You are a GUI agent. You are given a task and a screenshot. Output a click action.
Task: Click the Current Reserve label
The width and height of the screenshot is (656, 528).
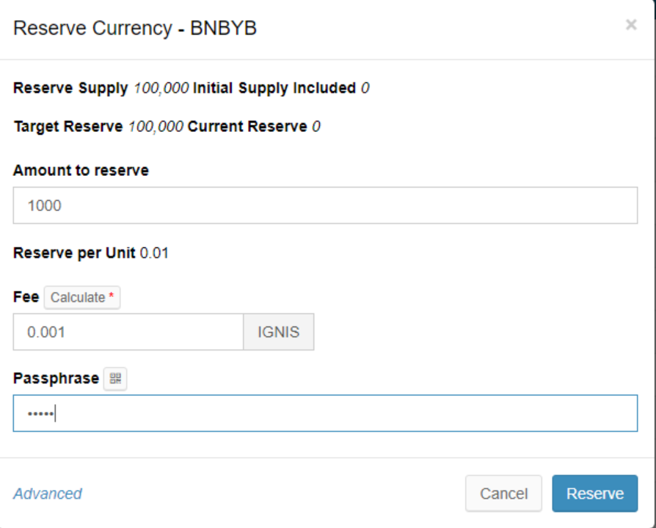[x=247, y=126]
